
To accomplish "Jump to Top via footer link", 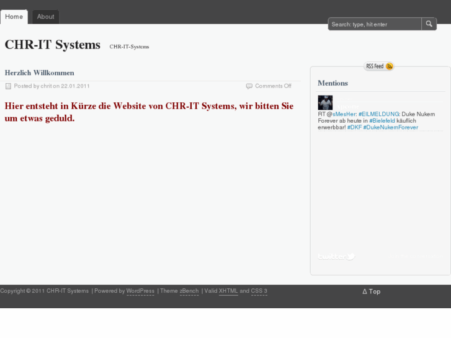I will [x=372, y=291].
